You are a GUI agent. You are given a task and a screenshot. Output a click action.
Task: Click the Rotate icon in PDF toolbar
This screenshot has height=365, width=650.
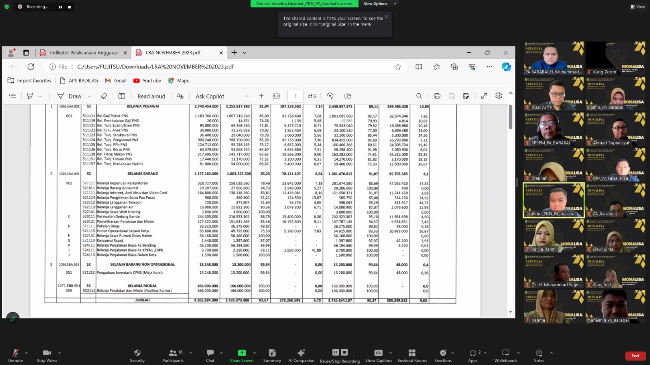click(x=330, y=96)
